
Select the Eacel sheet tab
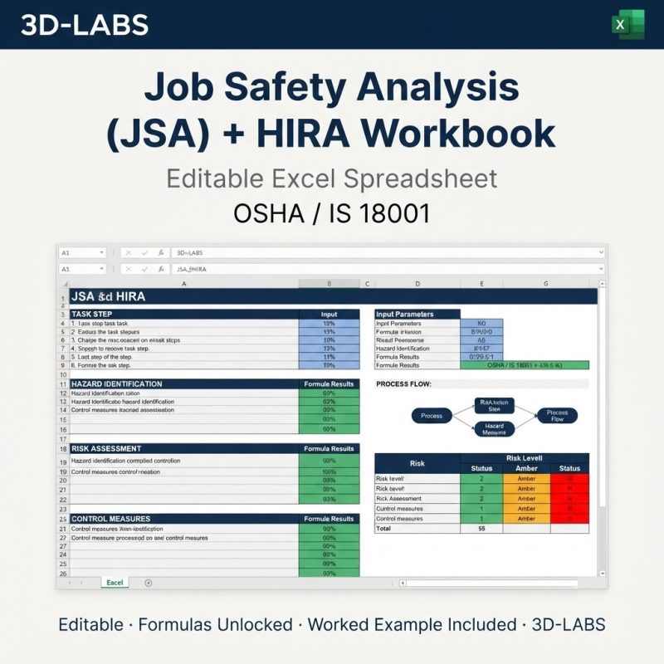[x=115, y=583]
